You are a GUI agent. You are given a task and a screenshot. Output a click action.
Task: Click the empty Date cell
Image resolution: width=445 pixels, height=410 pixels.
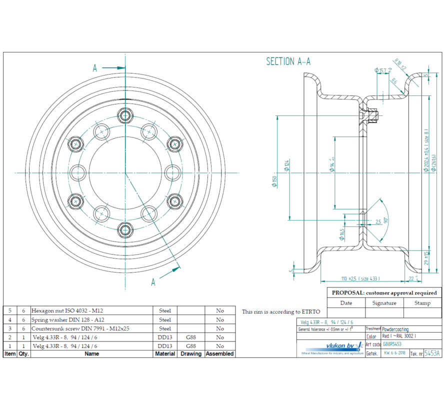346,312
